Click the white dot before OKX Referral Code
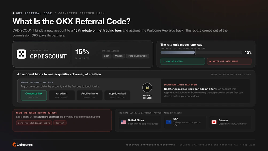268x151 pixels. click(13, 13)
